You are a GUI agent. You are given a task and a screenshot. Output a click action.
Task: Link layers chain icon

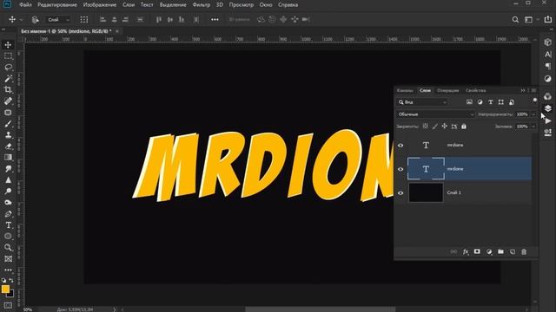click(453, 252)
